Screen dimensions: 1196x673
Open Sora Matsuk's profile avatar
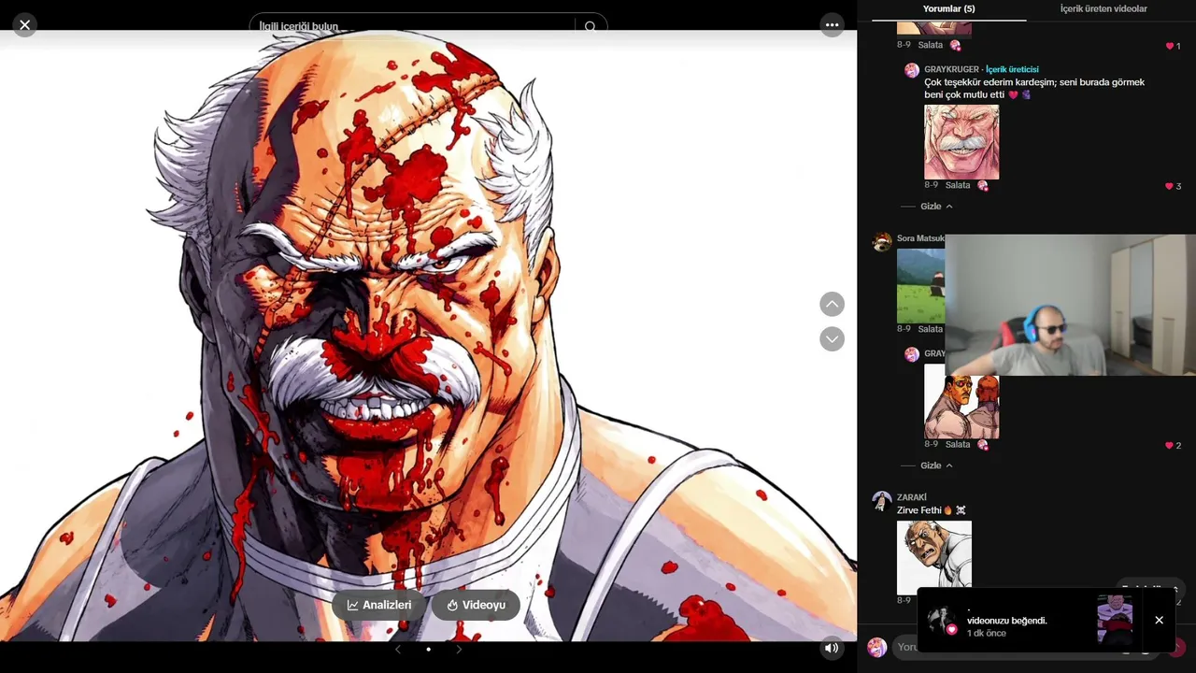[x=882, y=243]
